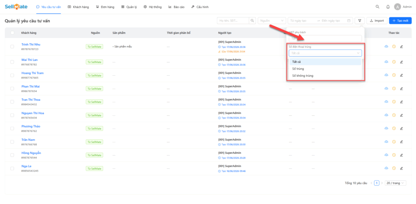
Task: Open customer Hồng Nguyễn link
Action: (x=31, y=153)
